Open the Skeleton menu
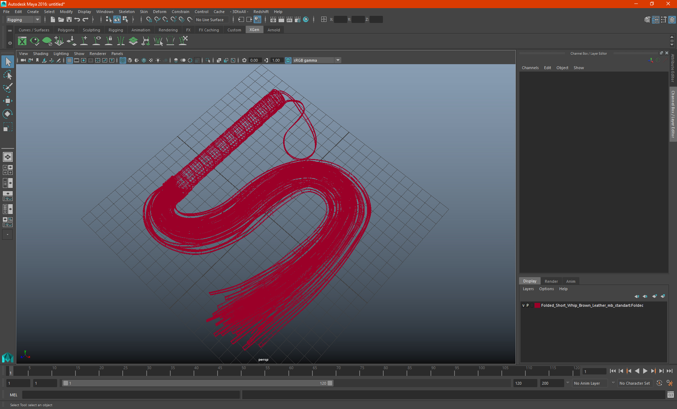 (127, 12)
